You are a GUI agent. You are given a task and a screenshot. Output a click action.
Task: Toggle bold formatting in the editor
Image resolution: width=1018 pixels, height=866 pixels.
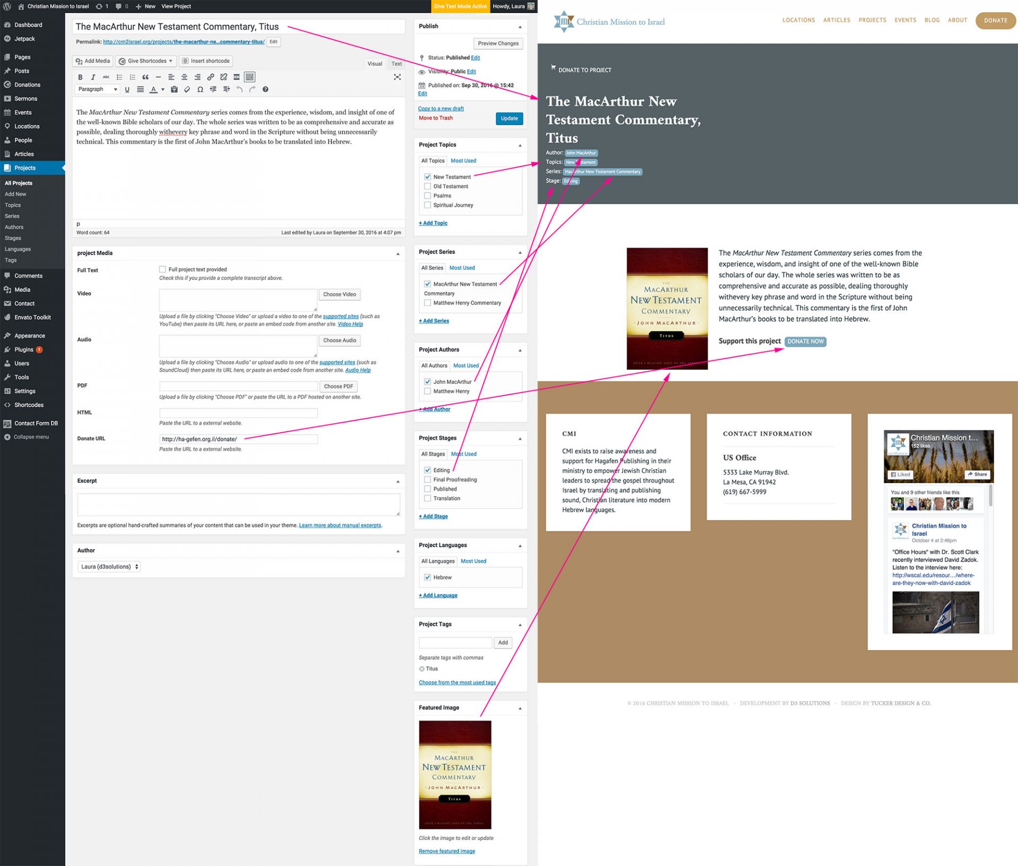tap(80, 77)
